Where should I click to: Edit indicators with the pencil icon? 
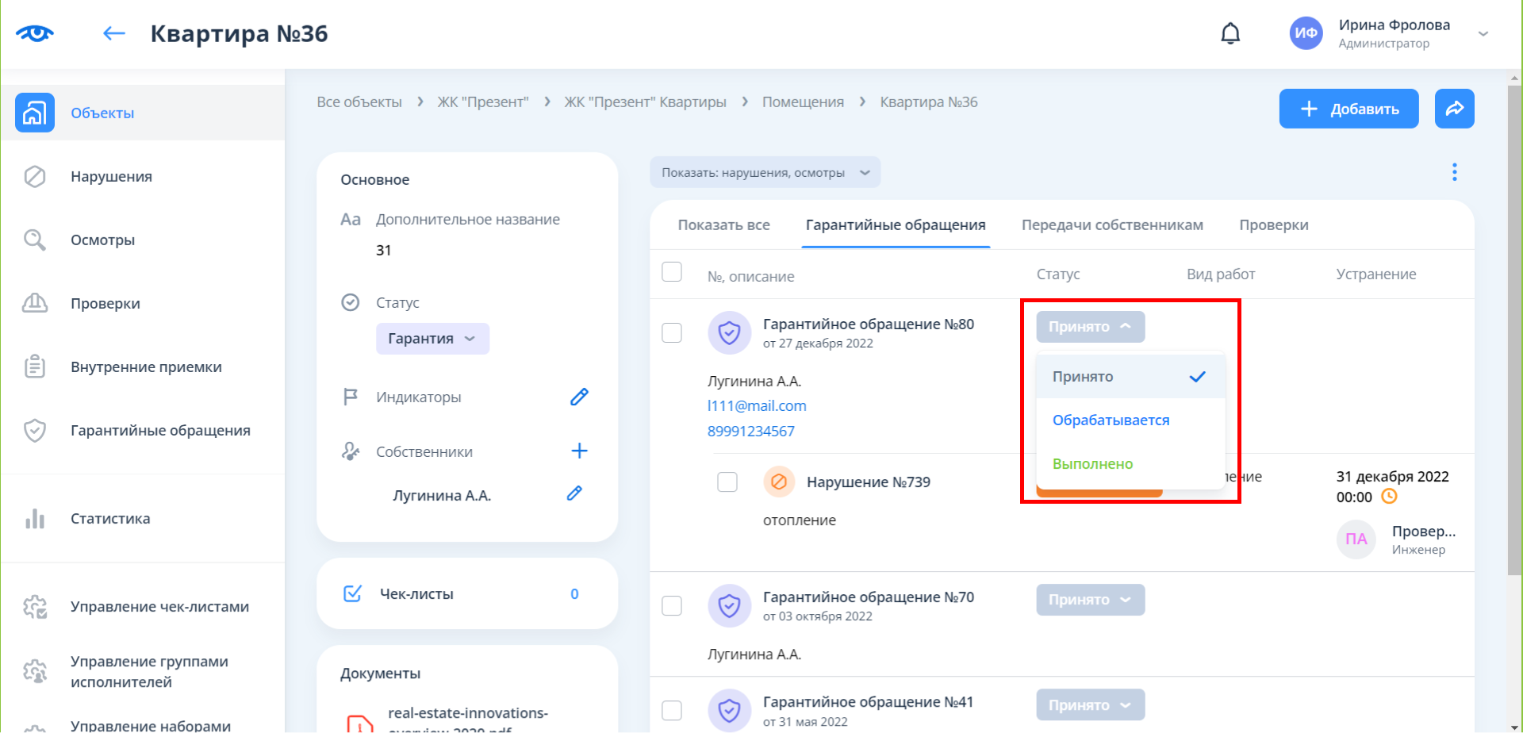[x=579, y=397]
